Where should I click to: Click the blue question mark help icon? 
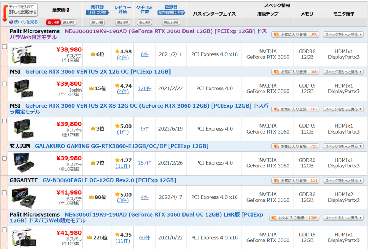(x=11, y=22)
